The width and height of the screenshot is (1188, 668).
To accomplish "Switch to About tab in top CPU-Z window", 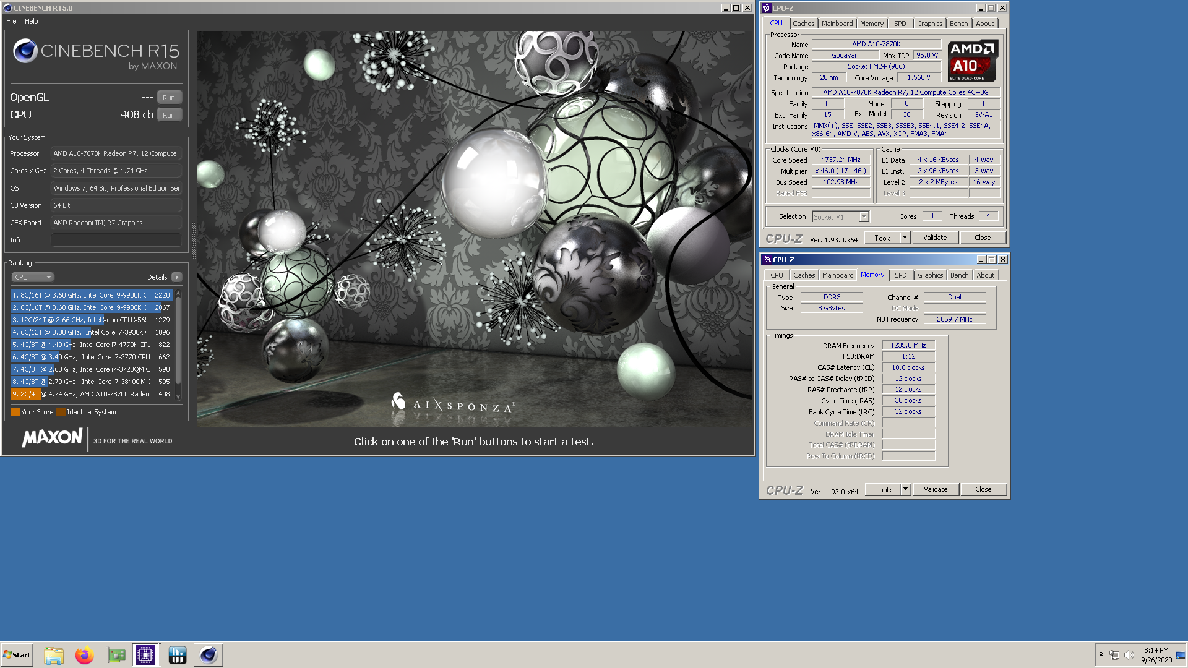I will pos(985,24).
